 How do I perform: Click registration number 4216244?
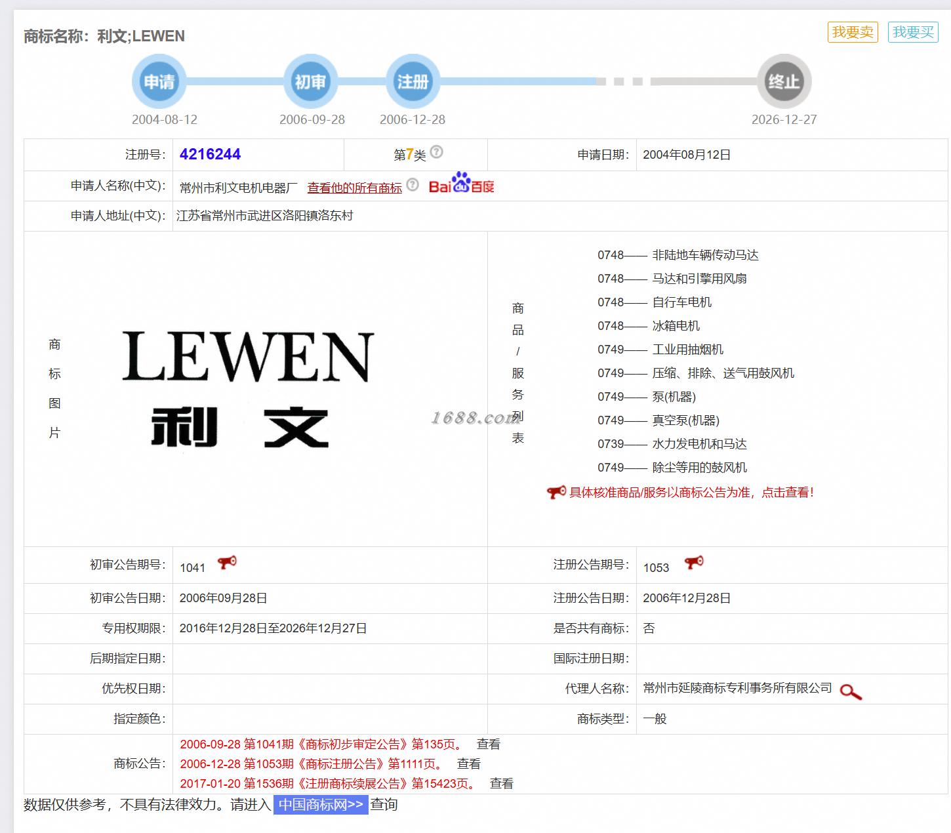click(x=211, y=154)
